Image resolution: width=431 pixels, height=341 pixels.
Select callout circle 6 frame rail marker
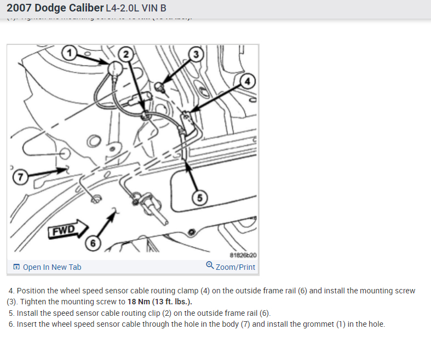[93, 243]
